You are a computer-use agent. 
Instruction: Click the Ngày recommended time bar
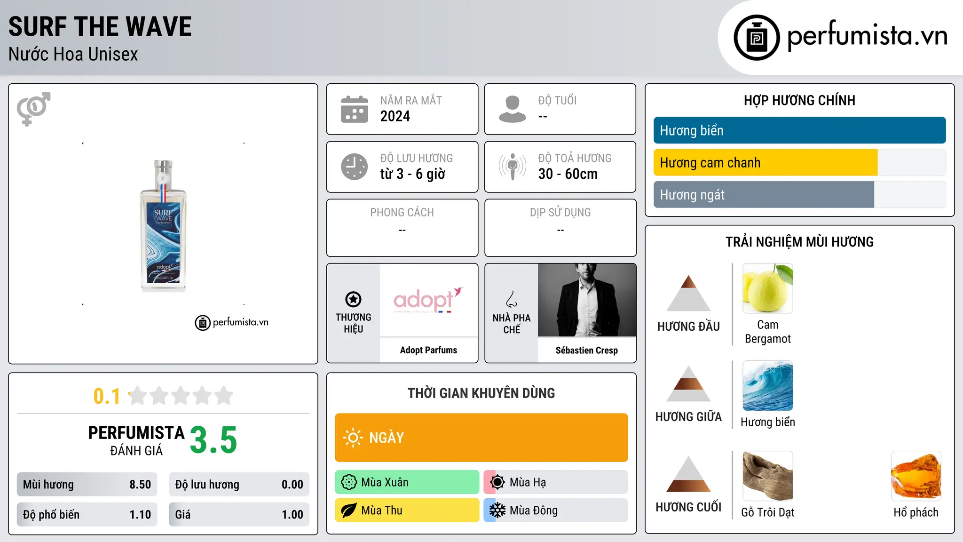[x=481, y=438]
